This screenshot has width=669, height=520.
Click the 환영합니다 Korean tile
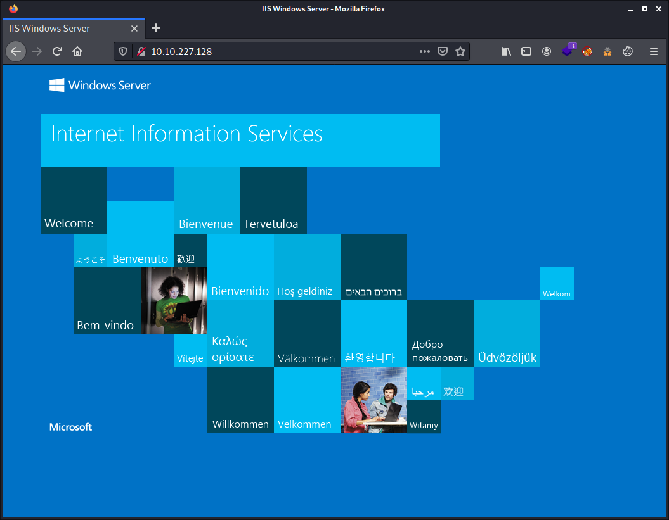click(x=373, y=333)
